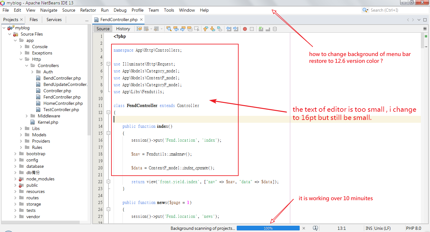Screen dimensions: 430x232
Task: Click the Comment lines icon
Action: (x=261, y=29)
